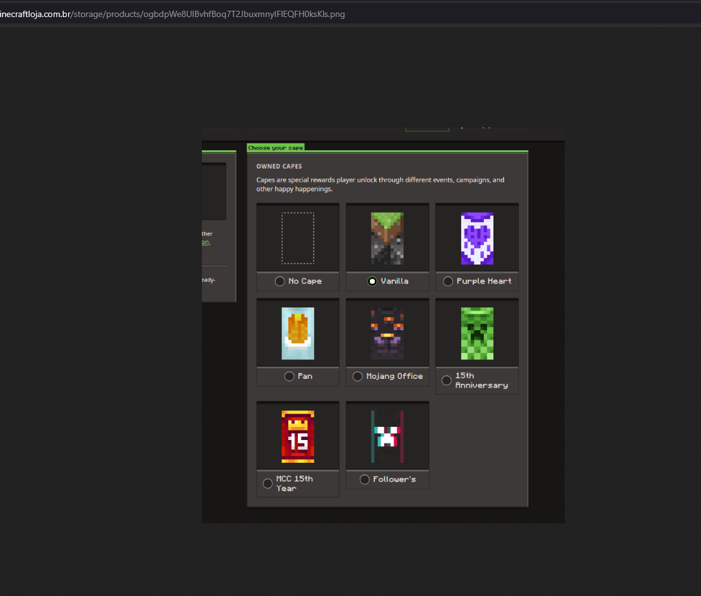Click the Mojang Office cape image
This screenshot has width=701, height=596.
387,333
